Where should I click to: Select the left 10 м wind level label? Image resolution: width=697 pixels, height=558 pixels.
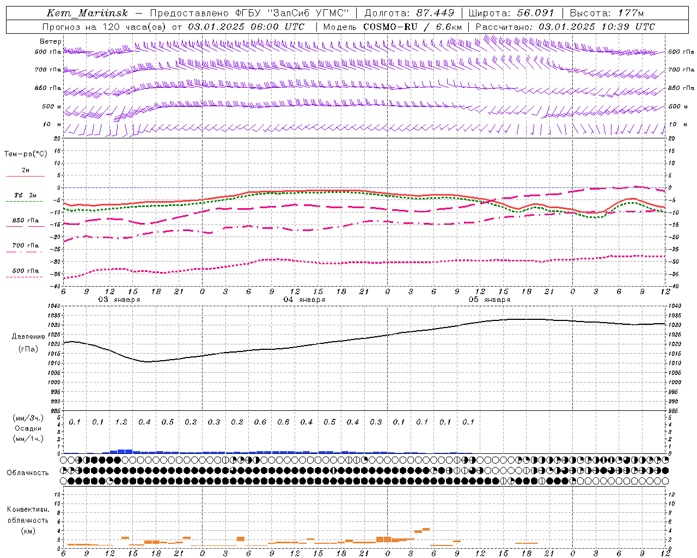52,124
